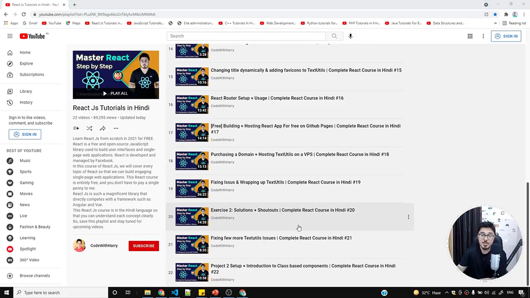This screenshot has height=298, width=530.
Task: Click Browse channels plus icon
Action: tap(10, 276)
